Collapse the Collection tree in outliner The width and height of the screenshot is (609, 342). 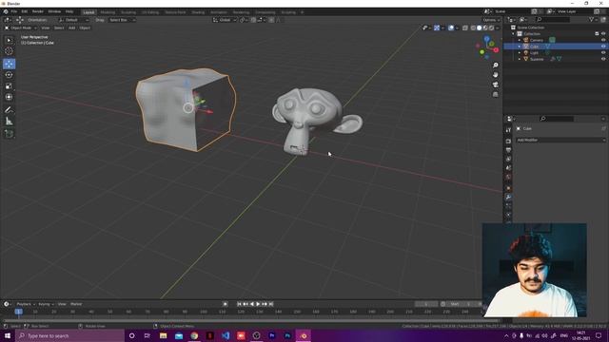(513, 34)
